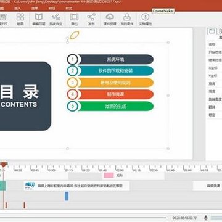The height and width of the screenshot is (222, 222).
Task: Click the playback progress bar
Action: [x=83, y=218]
